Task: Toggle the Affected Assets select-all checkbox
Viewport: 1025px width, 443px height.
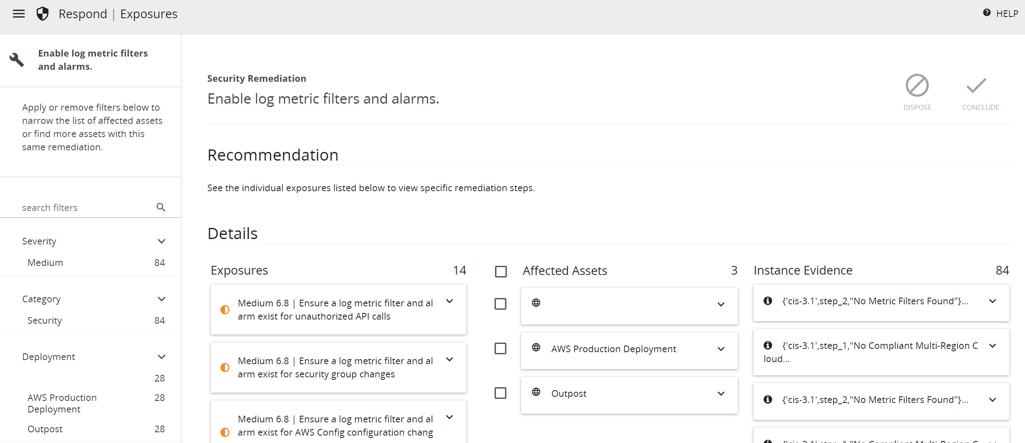Action: (x=501, y=272)
